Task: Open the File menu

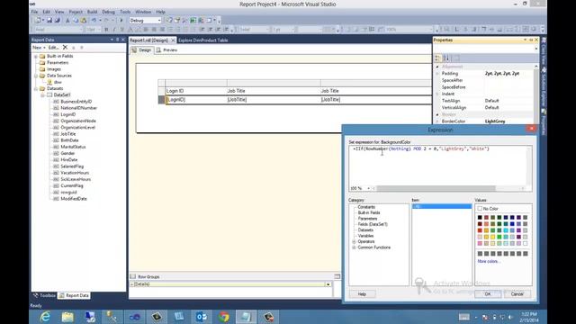Action: [x=34, y=12]
